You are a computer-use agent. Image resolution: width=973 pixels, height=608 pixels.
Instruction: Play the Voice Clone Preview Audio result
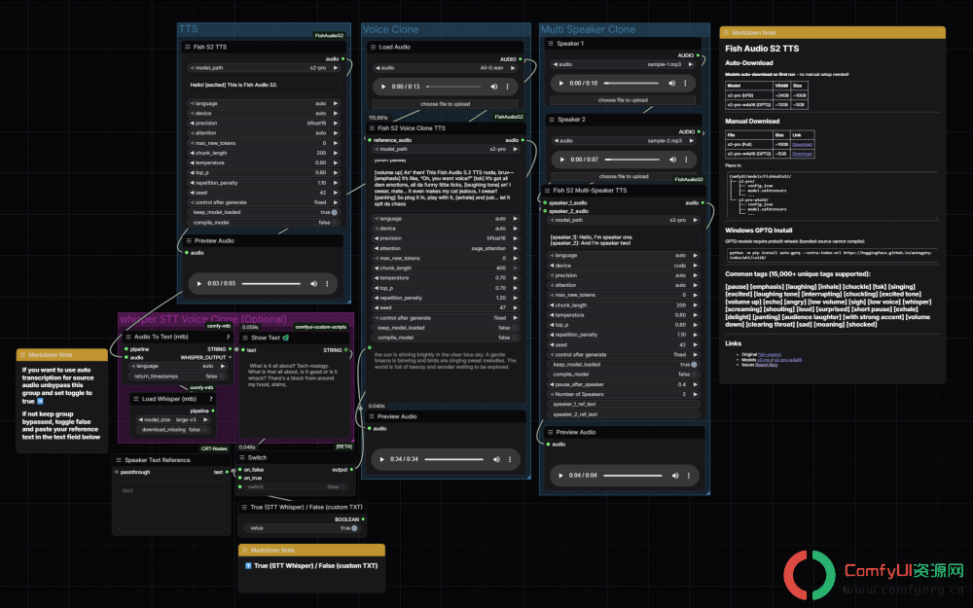click(381, 459)
